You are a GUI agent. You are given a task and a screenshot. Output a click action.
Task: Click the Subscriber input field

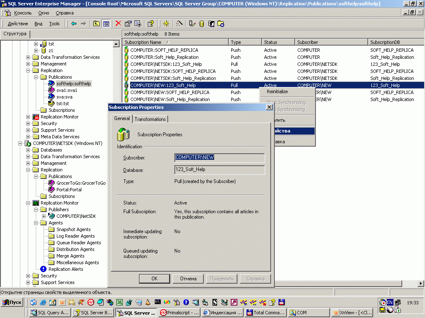click(220, 157)
